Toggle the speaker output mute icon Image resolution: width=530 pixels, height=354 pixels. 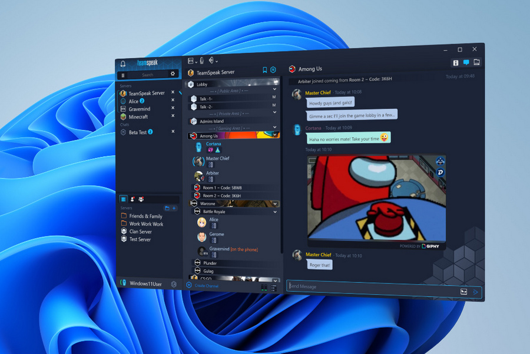211,60
